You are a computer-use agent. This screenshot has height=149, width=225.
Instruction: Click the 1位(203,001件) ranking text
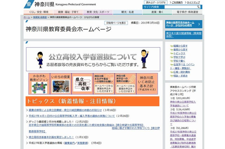[180, 98]
